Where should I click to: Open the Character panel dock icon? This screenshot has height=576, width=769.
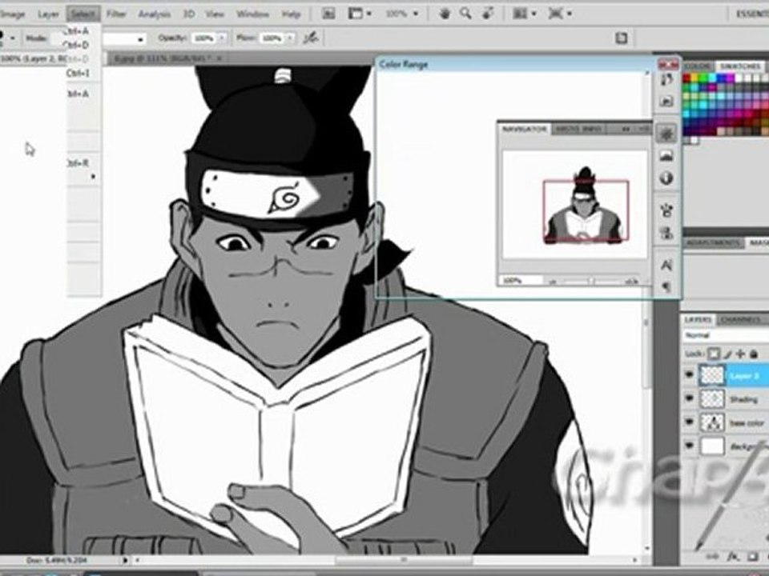tap(666, 266)
